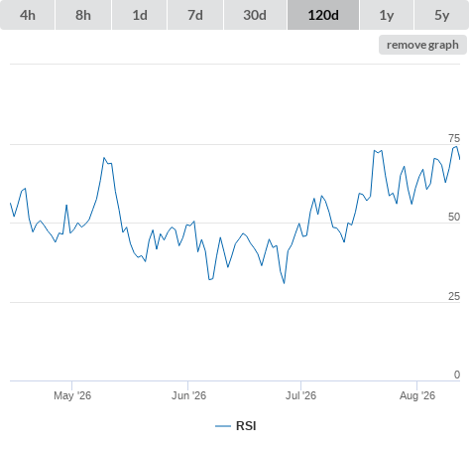Image resolution: width=470 pixels, height=452 pixels.
Task: Click the RSI line's highest peak in August
Action: [456, 146]
